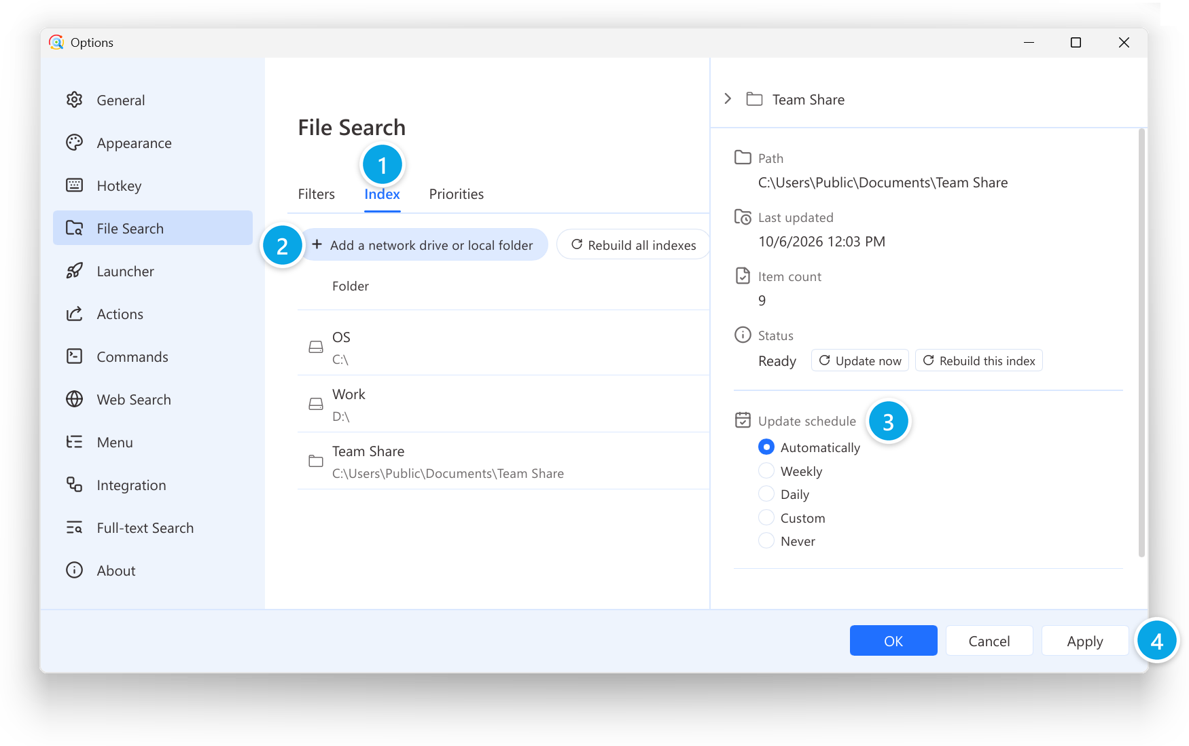This screenshot has width=1189, height=746.
Task: Click Update now for Team Share
Action: (860, 361)
